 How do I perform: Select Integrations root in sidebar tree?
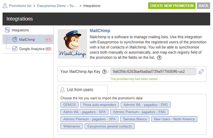20,30
